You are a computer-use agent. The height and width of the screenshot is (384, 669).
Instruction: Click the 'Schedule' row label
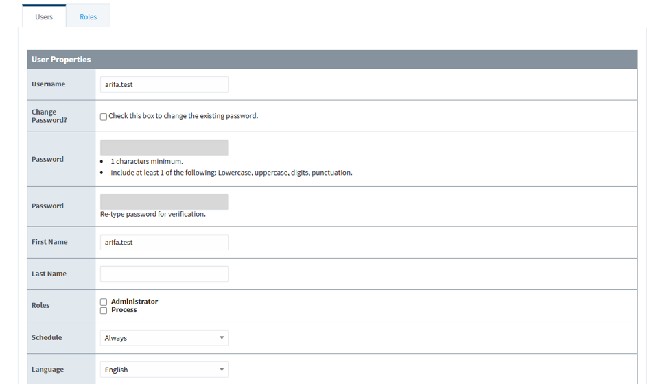[47, 337]
